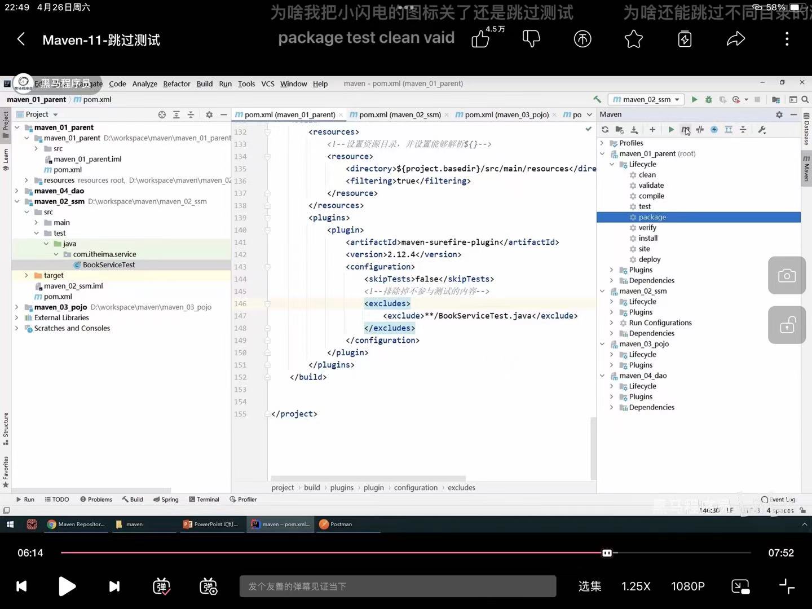
Task: Share the video with arrow icon
Action: point(736,39)
